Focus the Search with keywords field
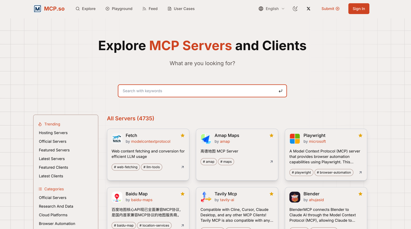 pos(198,91)
